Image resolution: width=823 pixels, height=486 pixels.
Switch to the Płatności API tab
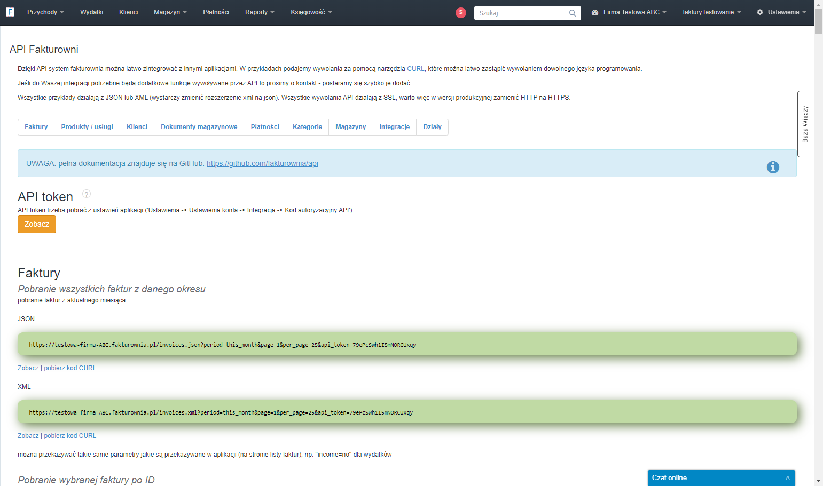(x=265, y=127)
